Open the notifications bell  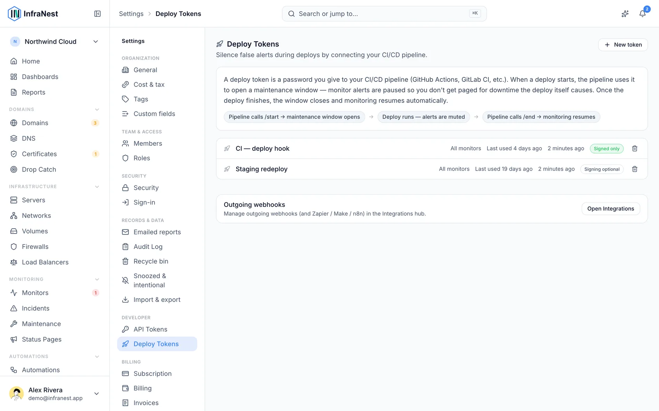642,14
